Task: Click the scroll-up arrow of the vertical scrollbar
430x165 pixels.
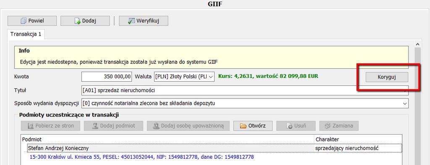Action: 418,44
